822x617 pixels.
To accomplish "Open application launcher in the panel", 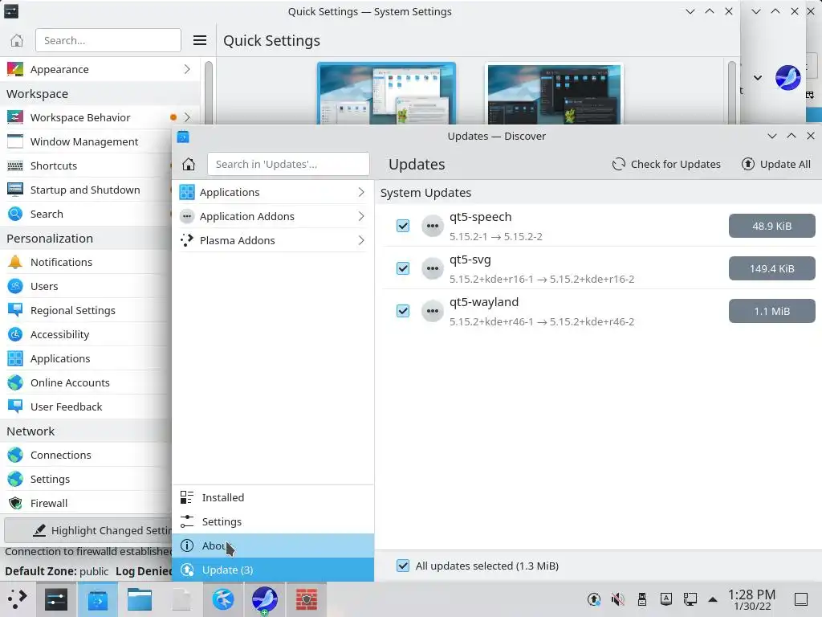I will point(18,599).
